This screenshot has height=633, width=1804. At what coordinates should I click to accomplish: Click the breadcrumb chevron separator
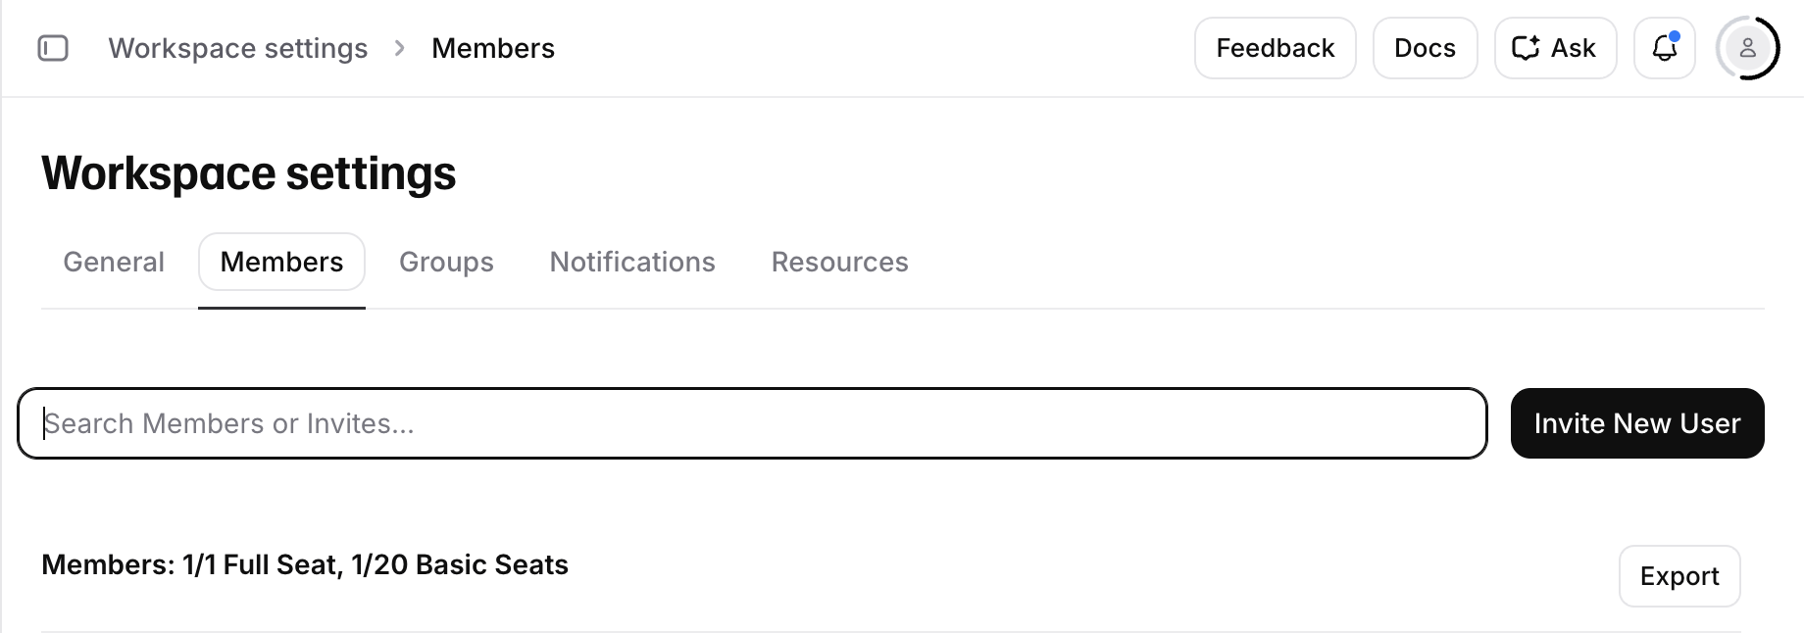pos(399,48)
